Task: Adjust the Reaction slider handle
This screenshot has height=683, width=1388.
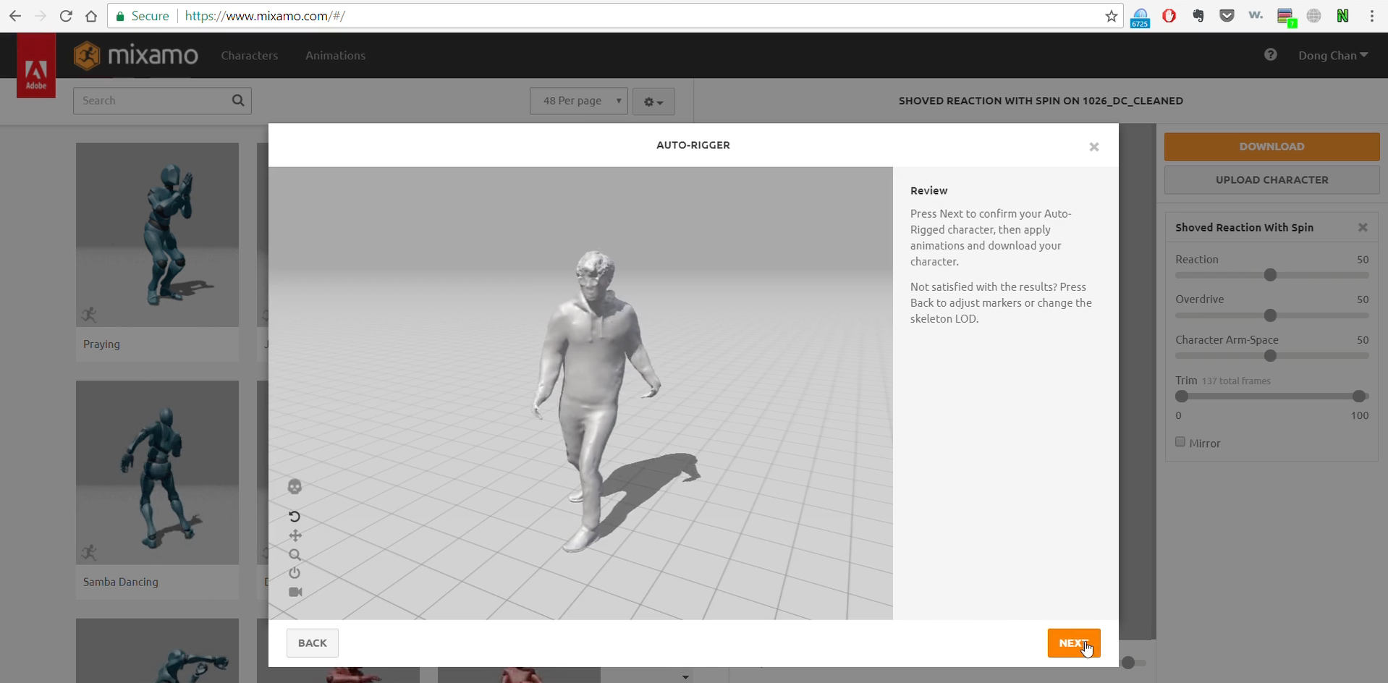Action: (x=1270, y=275)
